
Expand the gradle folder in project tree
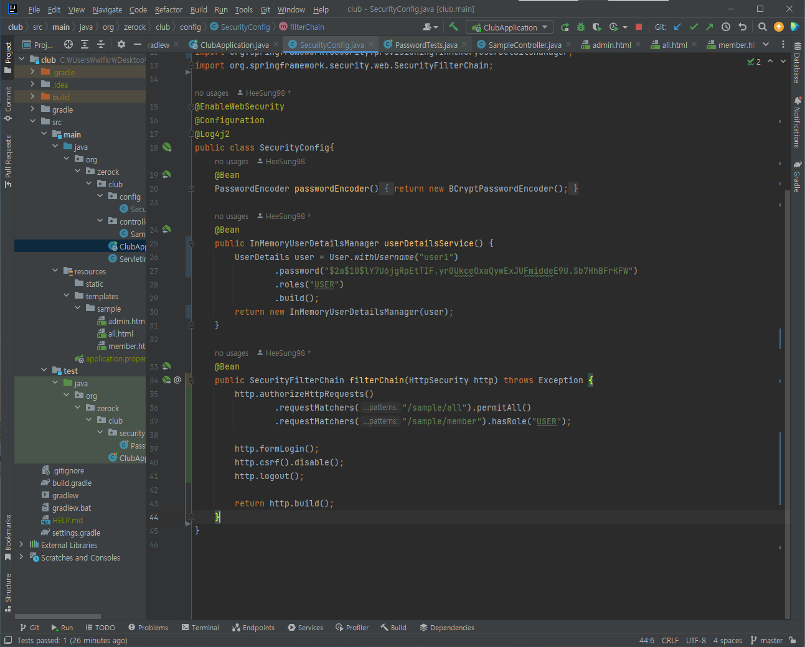[x=32, y=109]
